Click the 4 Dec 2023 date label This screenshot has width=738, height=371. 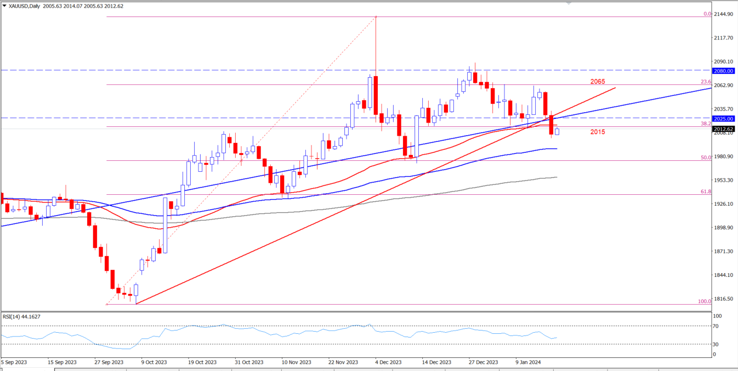click(x=388, y=362)
